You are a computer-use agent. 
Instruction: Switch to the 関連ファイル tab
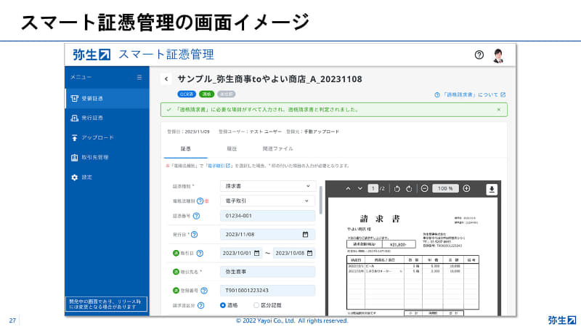277,149
